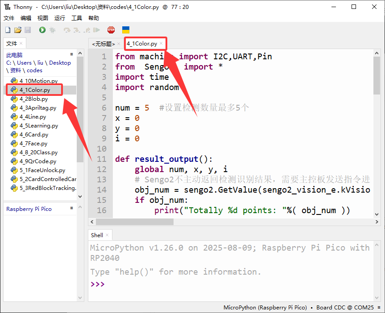Open the interpreter selector menu in the status bar
This screenshot has width=385, height=313.
point(379,307)
